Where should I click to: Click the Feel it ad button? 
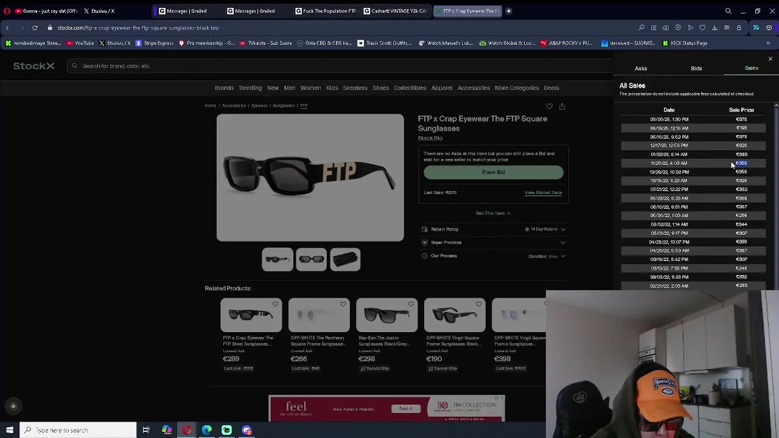(406, 409)
